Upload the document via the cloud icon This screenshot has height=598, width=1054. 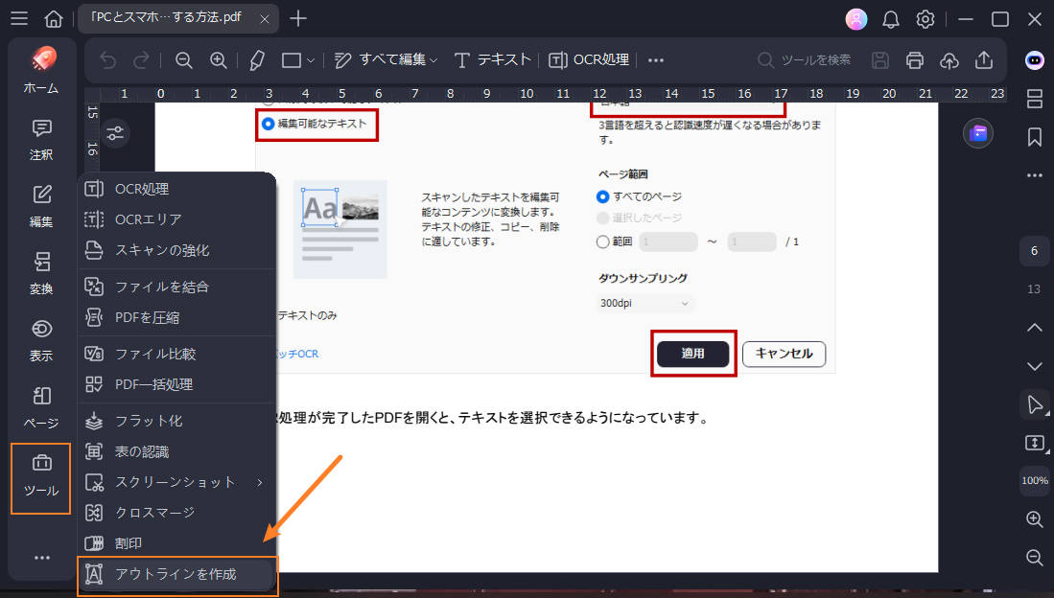click(x=949, y=59)
